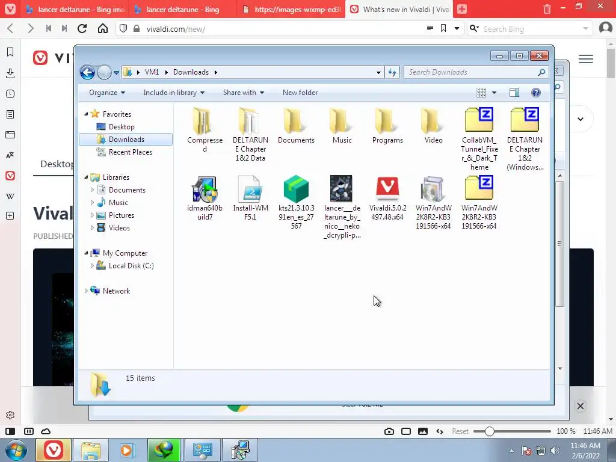Change view icon in Explorer toolbar
616x462 pixels.
point(481,93)
